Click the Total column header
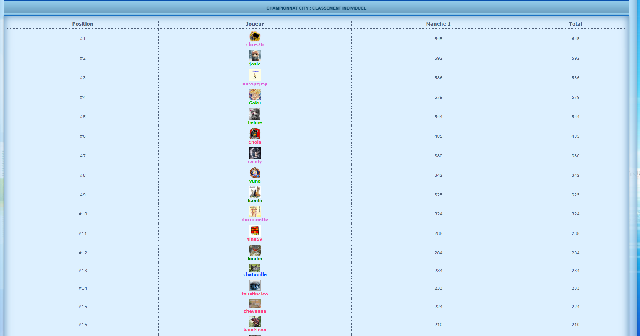640x336 pixels. (575, 24)
